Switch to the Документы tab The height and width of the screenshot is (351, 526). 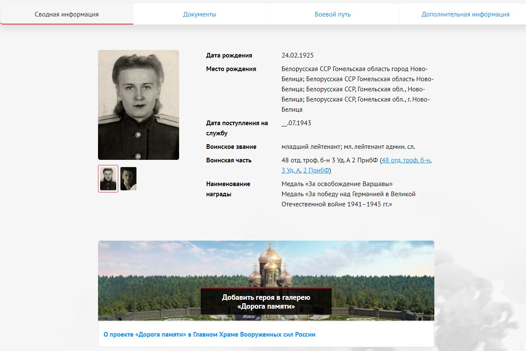tap(199, 14)
